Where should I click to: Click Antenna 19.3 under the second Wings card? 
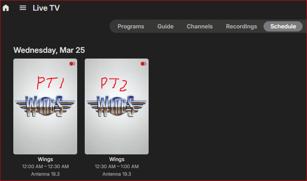(117, 174)
